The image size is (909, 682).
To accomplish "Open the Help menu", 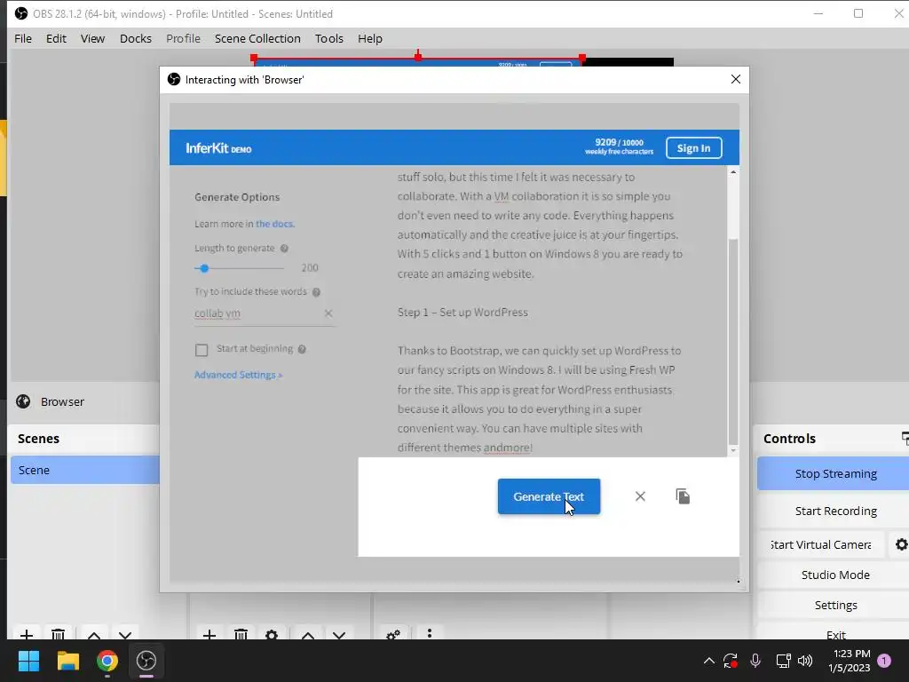I will coord(370,38).
